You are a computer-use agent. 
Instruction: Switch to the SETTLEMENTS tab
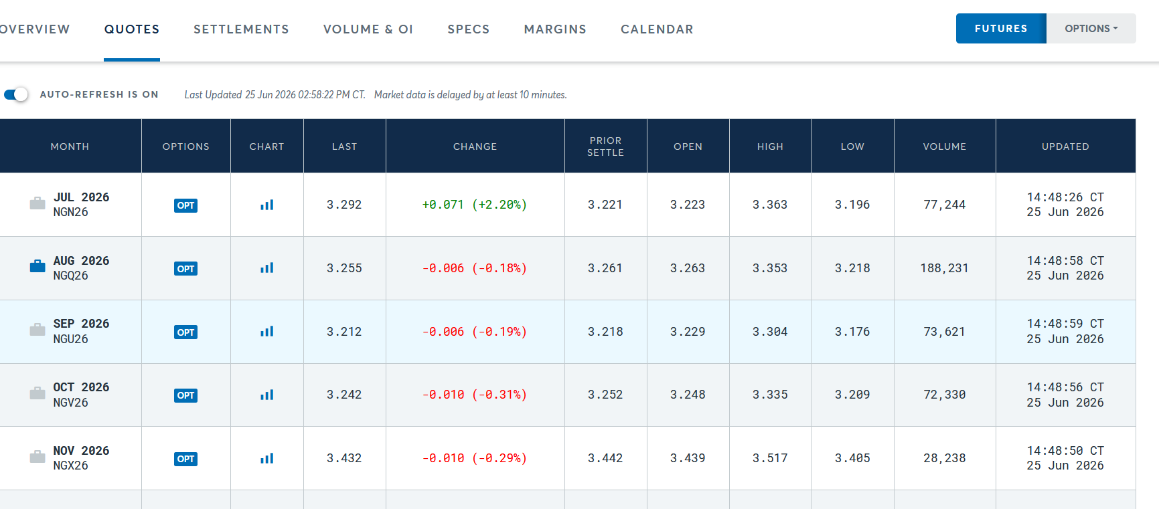pos(241,29)
